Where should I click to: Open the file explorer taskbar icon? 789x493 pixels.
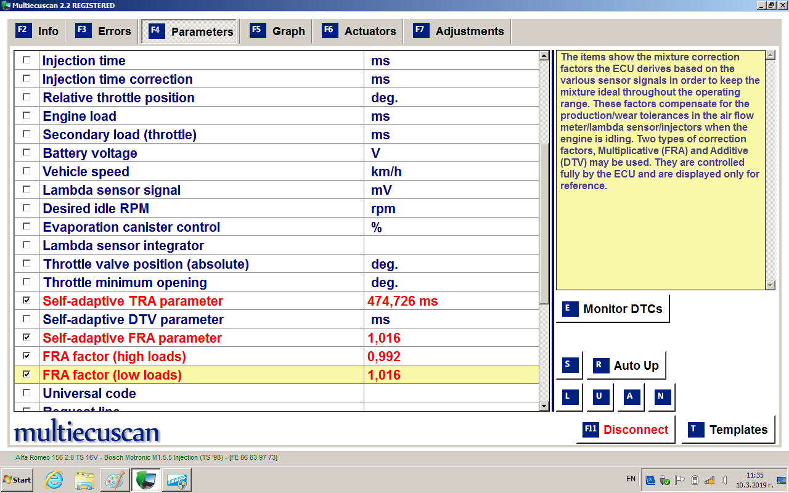click(x=84, y=480)
